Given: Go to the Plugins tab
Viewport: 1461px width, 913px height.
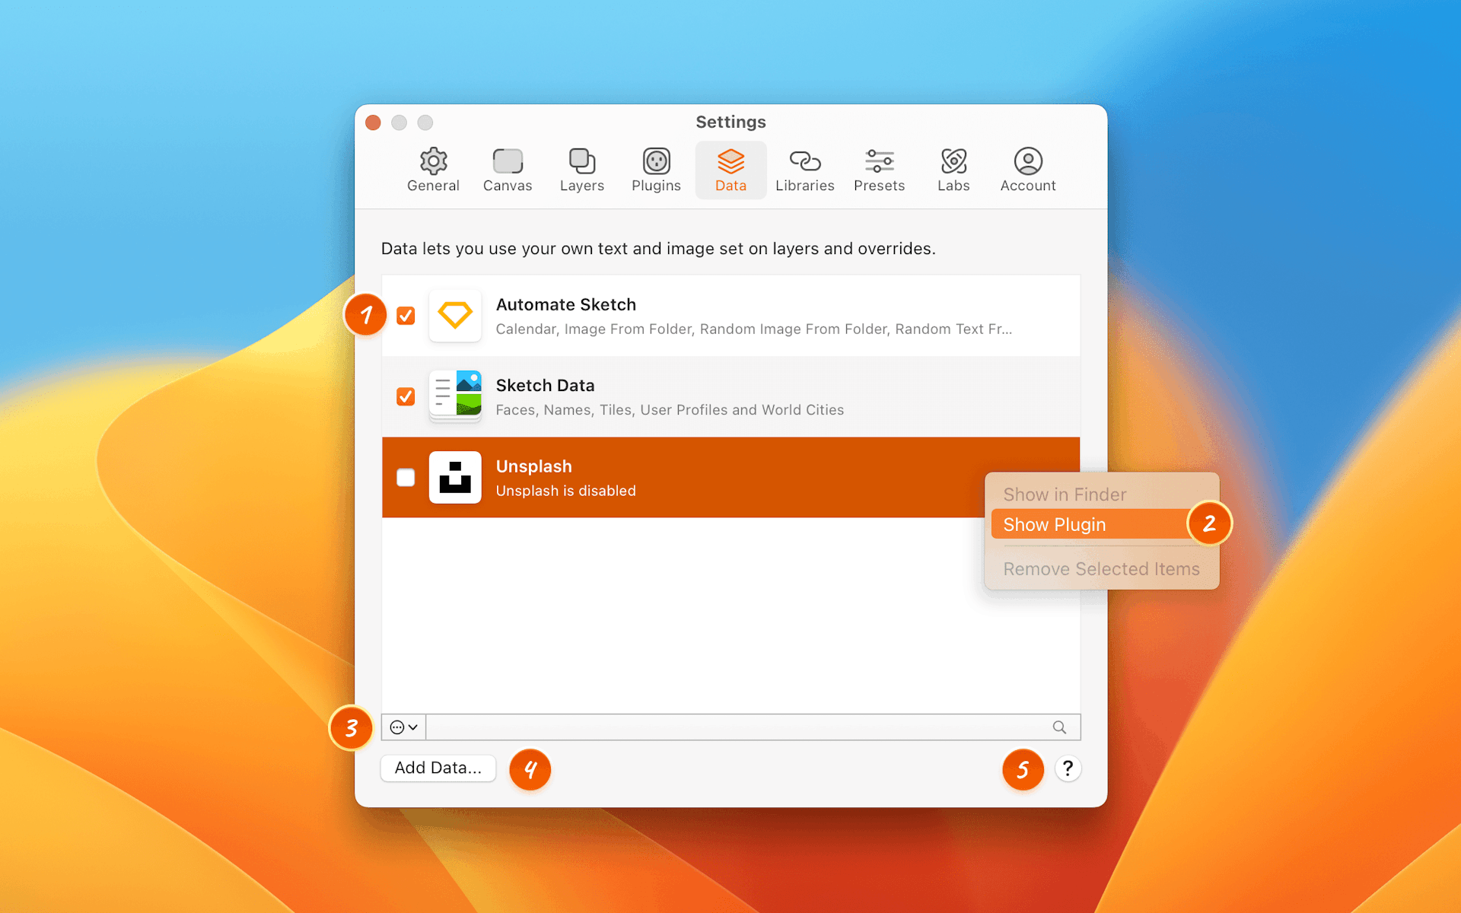Looking at the screenshot, I should 656,170.
